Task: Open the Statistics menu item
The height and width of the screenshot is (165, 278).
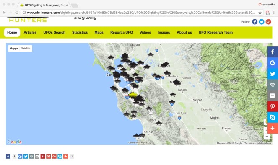Action: [80, 32]
